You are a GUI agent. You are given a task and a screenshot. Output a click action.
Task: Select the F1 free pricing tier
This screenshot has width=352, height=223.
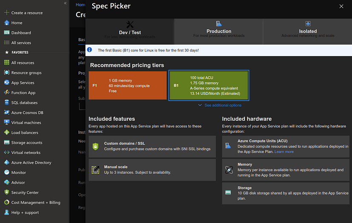pos(128,85)
